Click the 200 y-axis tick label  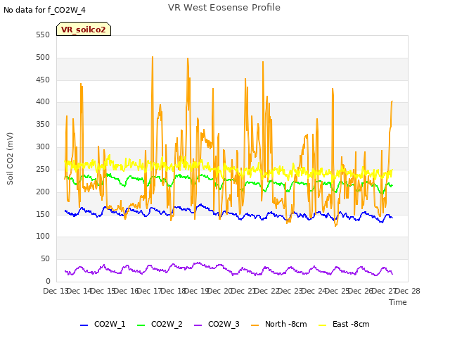43,192
